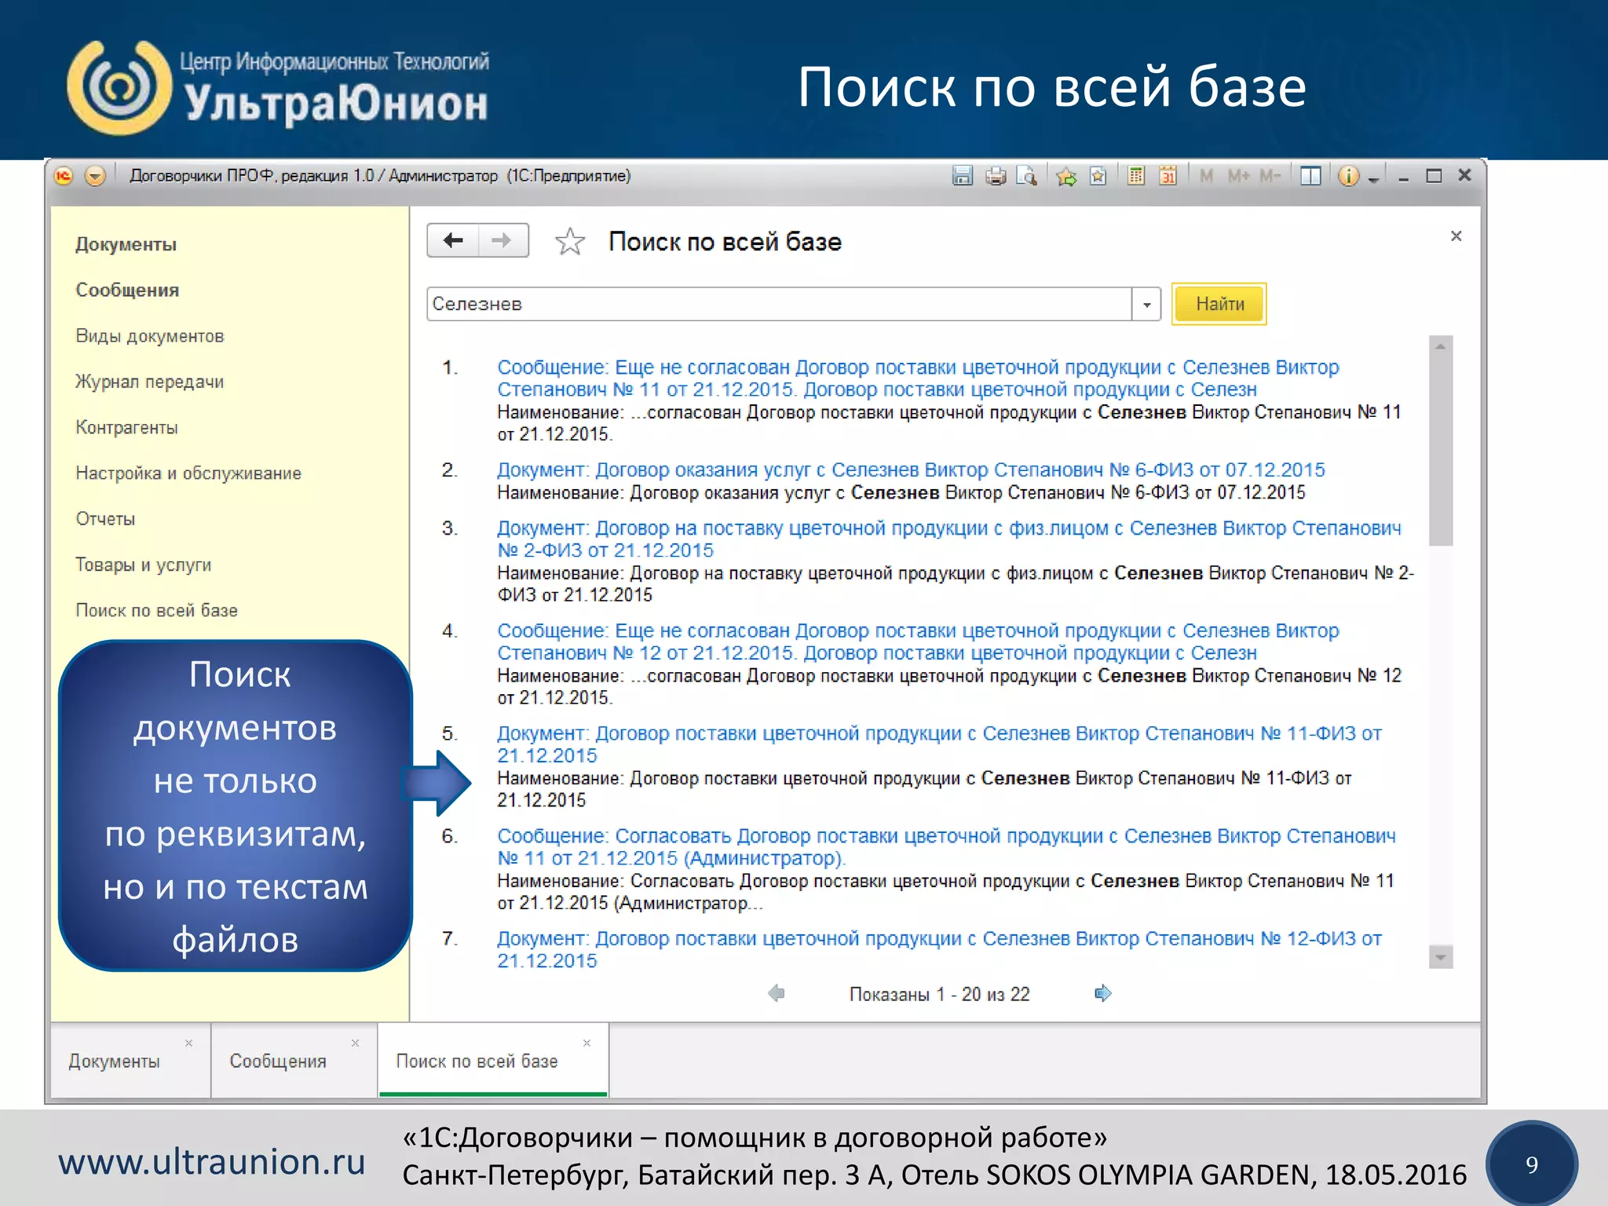
Task: Click the results vertical scrollbar thumb
Action: [1441, 451]
